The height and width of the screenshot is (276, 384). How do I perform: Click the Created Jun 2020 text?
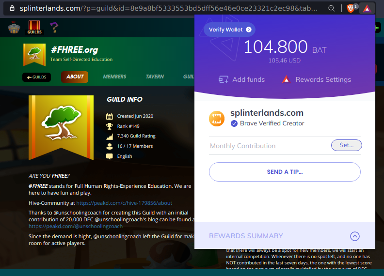tap(135, 116)
